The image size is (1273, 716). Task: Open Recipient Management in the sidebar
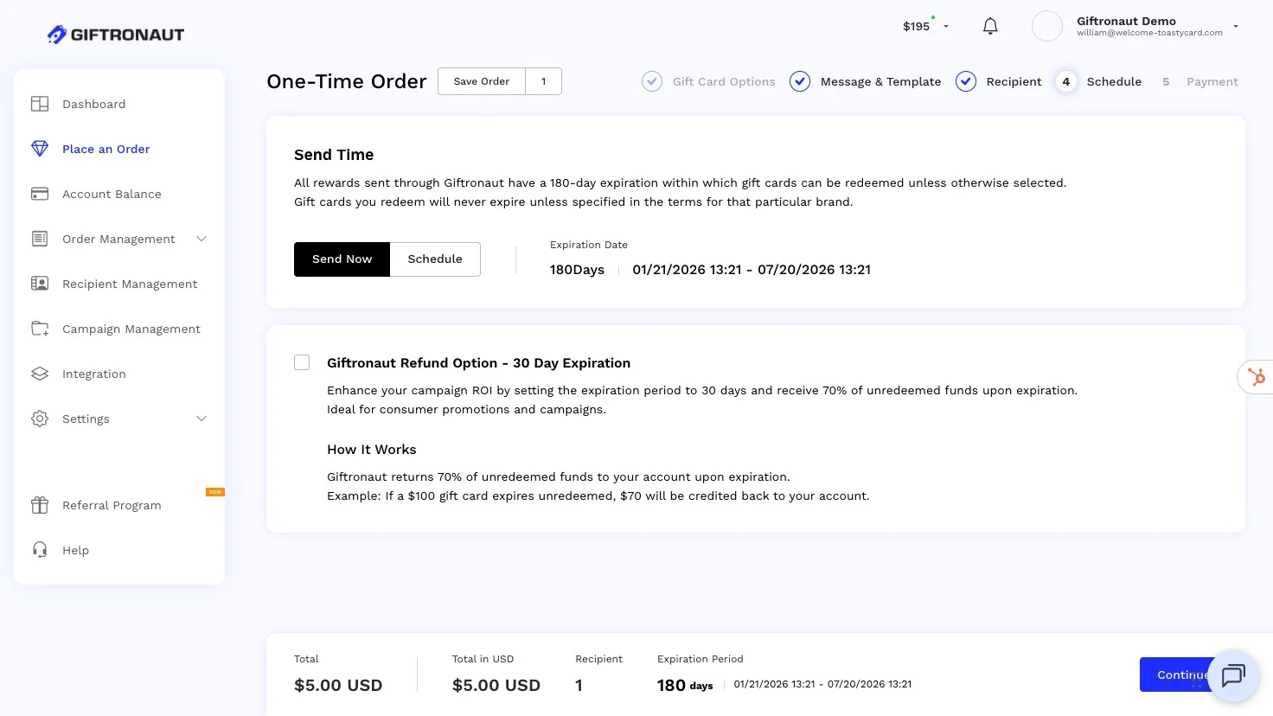click(x=130, y=284)
